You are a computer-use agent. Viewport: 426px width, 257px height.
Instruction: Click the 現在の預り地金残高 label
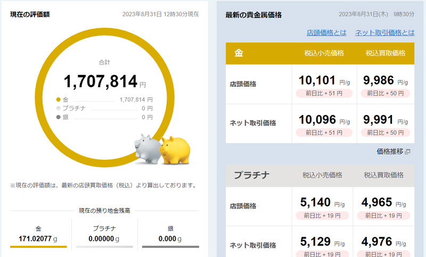point(104,211)
